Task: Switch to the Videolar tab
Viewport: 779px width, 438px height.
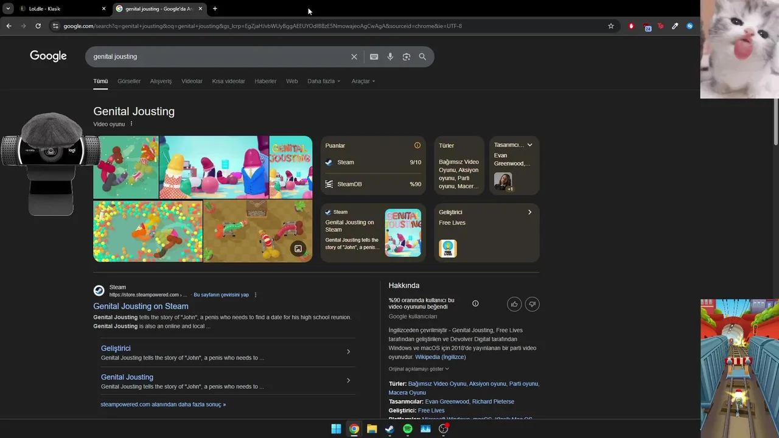Action: pyautogui.click(x=192, y=81)
